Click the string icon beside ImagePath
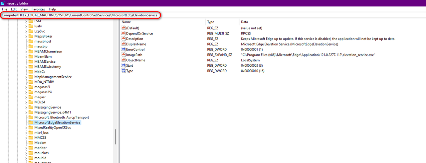 point(123,55)
